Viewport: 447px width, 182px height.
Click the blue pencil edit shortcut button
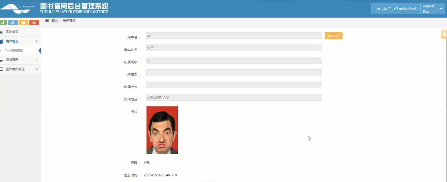(x=13, y=23)
